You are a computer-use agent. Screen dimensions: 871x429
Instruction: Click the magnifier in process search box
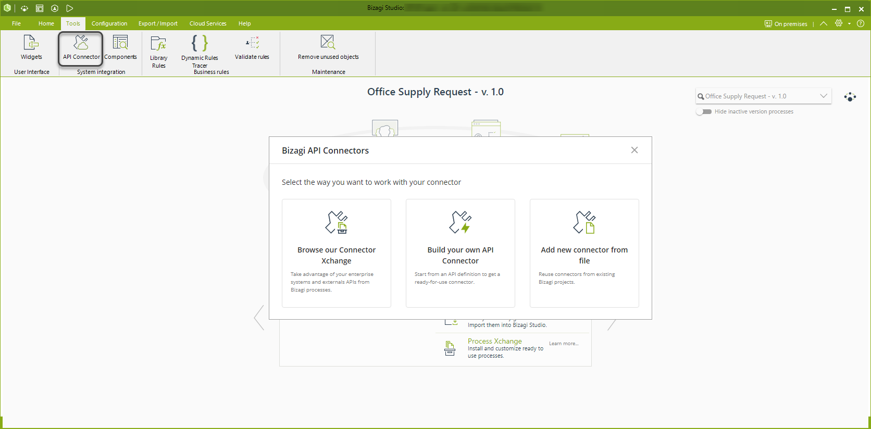[701, 96]
